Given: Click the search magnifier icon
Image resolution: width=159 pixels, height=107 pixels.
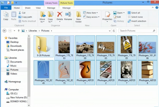Looking at the screenshot, I should 154,31.
